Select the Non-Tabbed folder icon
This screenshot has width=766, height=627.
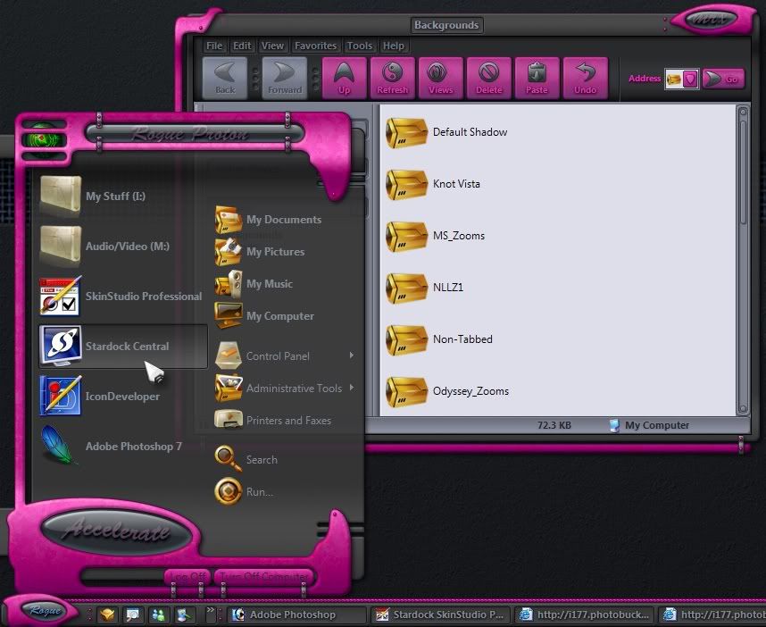coord(406,339)
